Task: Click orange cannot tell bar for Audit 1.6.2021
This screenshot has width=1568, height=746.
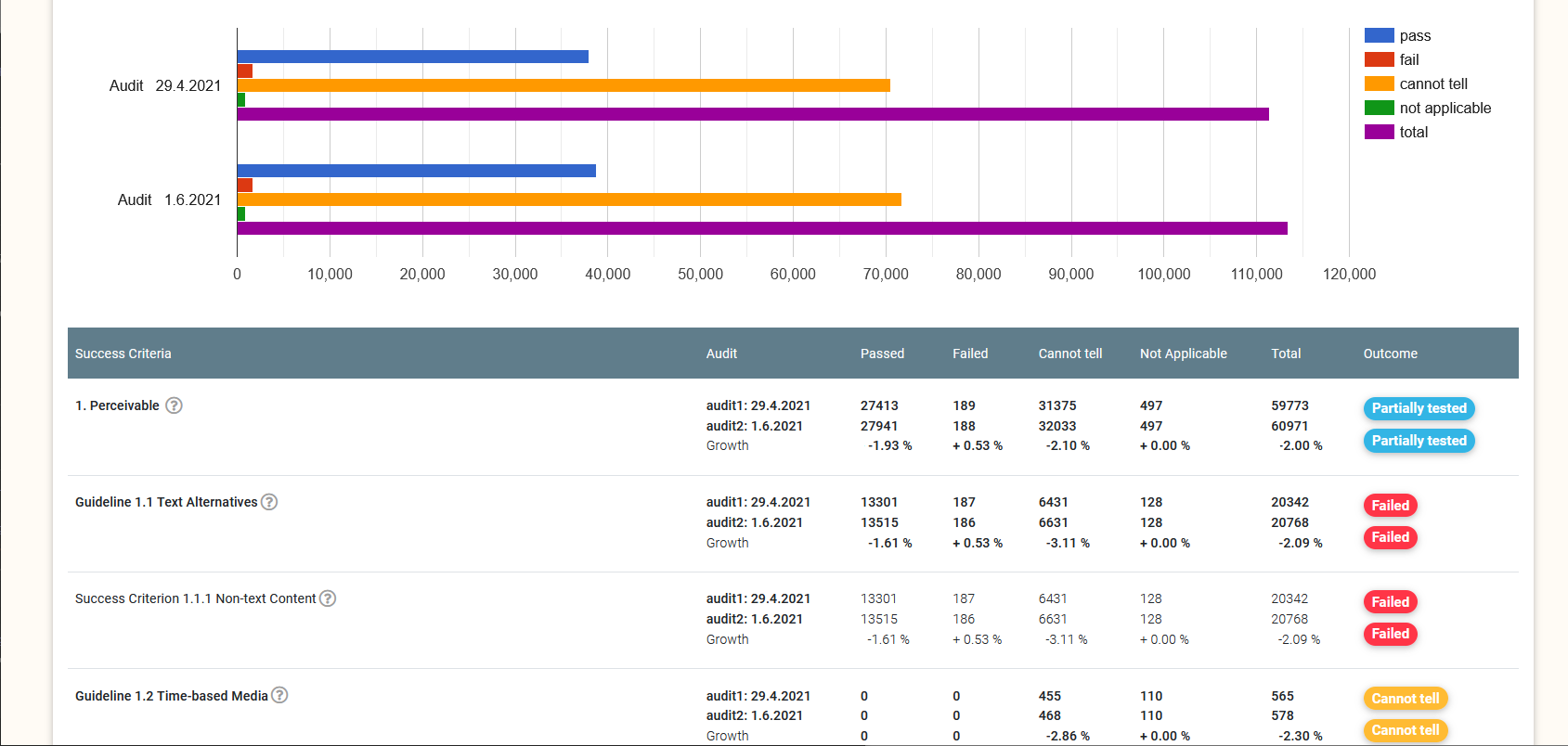Action: pos(569,199)
